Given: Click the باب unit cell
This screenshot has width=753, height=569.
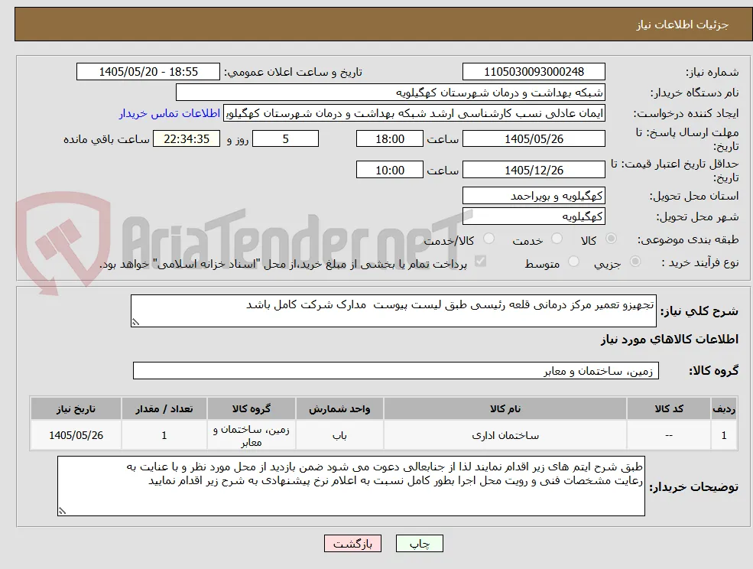Looking at the screenshot, I should [339, 435].
